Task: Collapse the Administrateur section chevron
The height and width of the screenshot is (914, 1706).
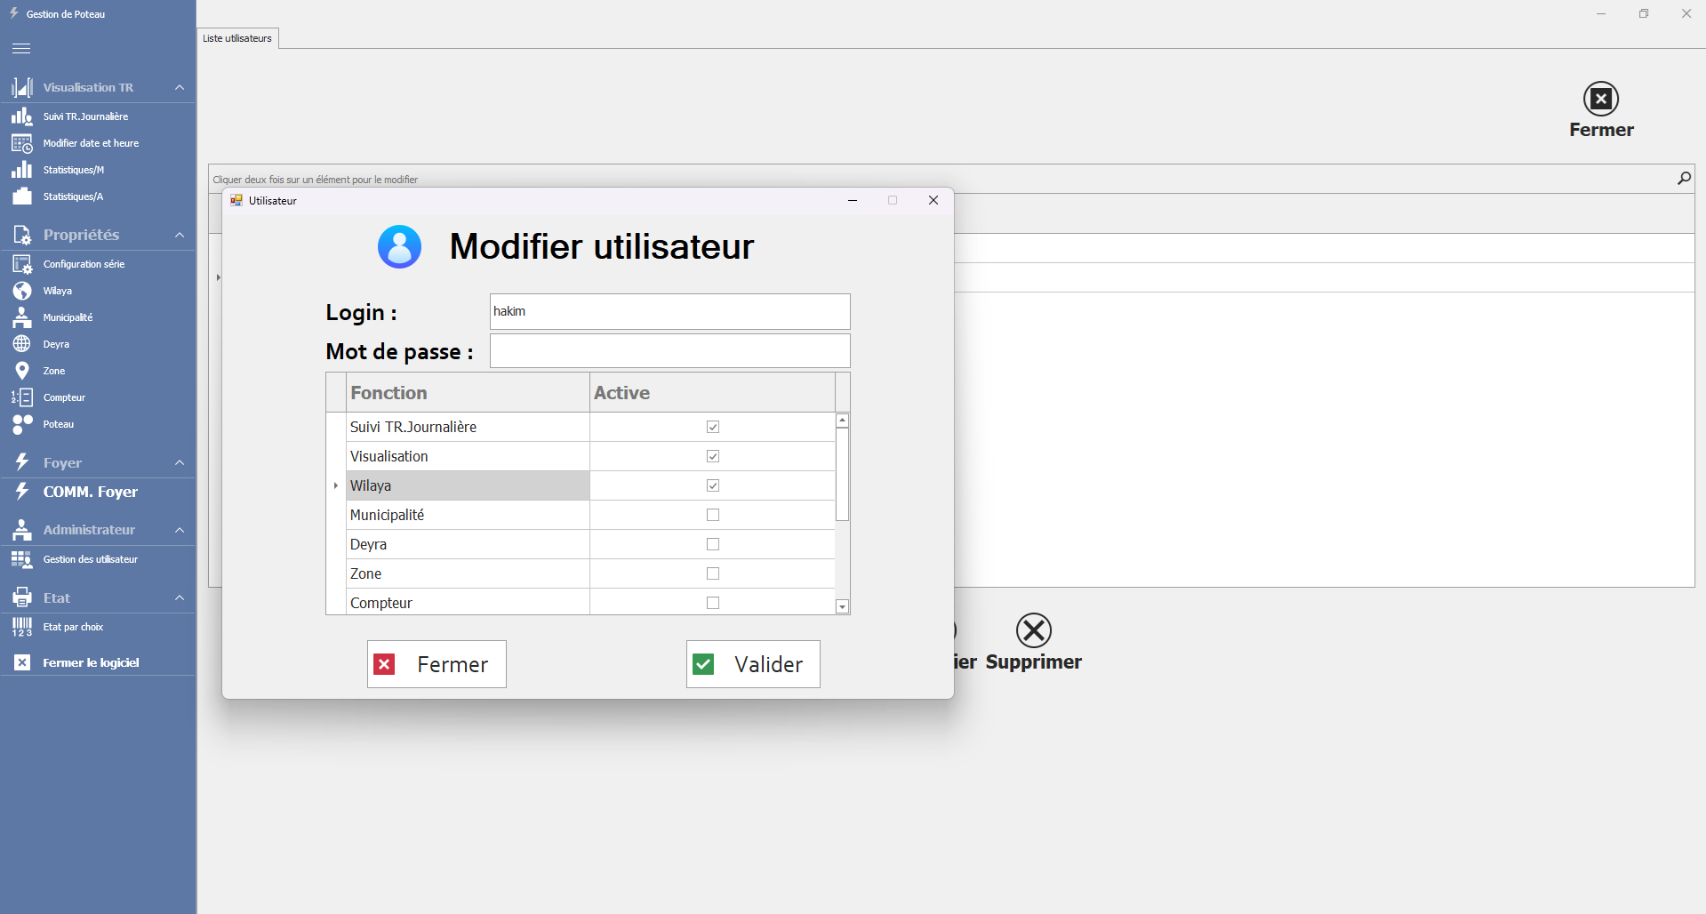Action: coord(180,530)
